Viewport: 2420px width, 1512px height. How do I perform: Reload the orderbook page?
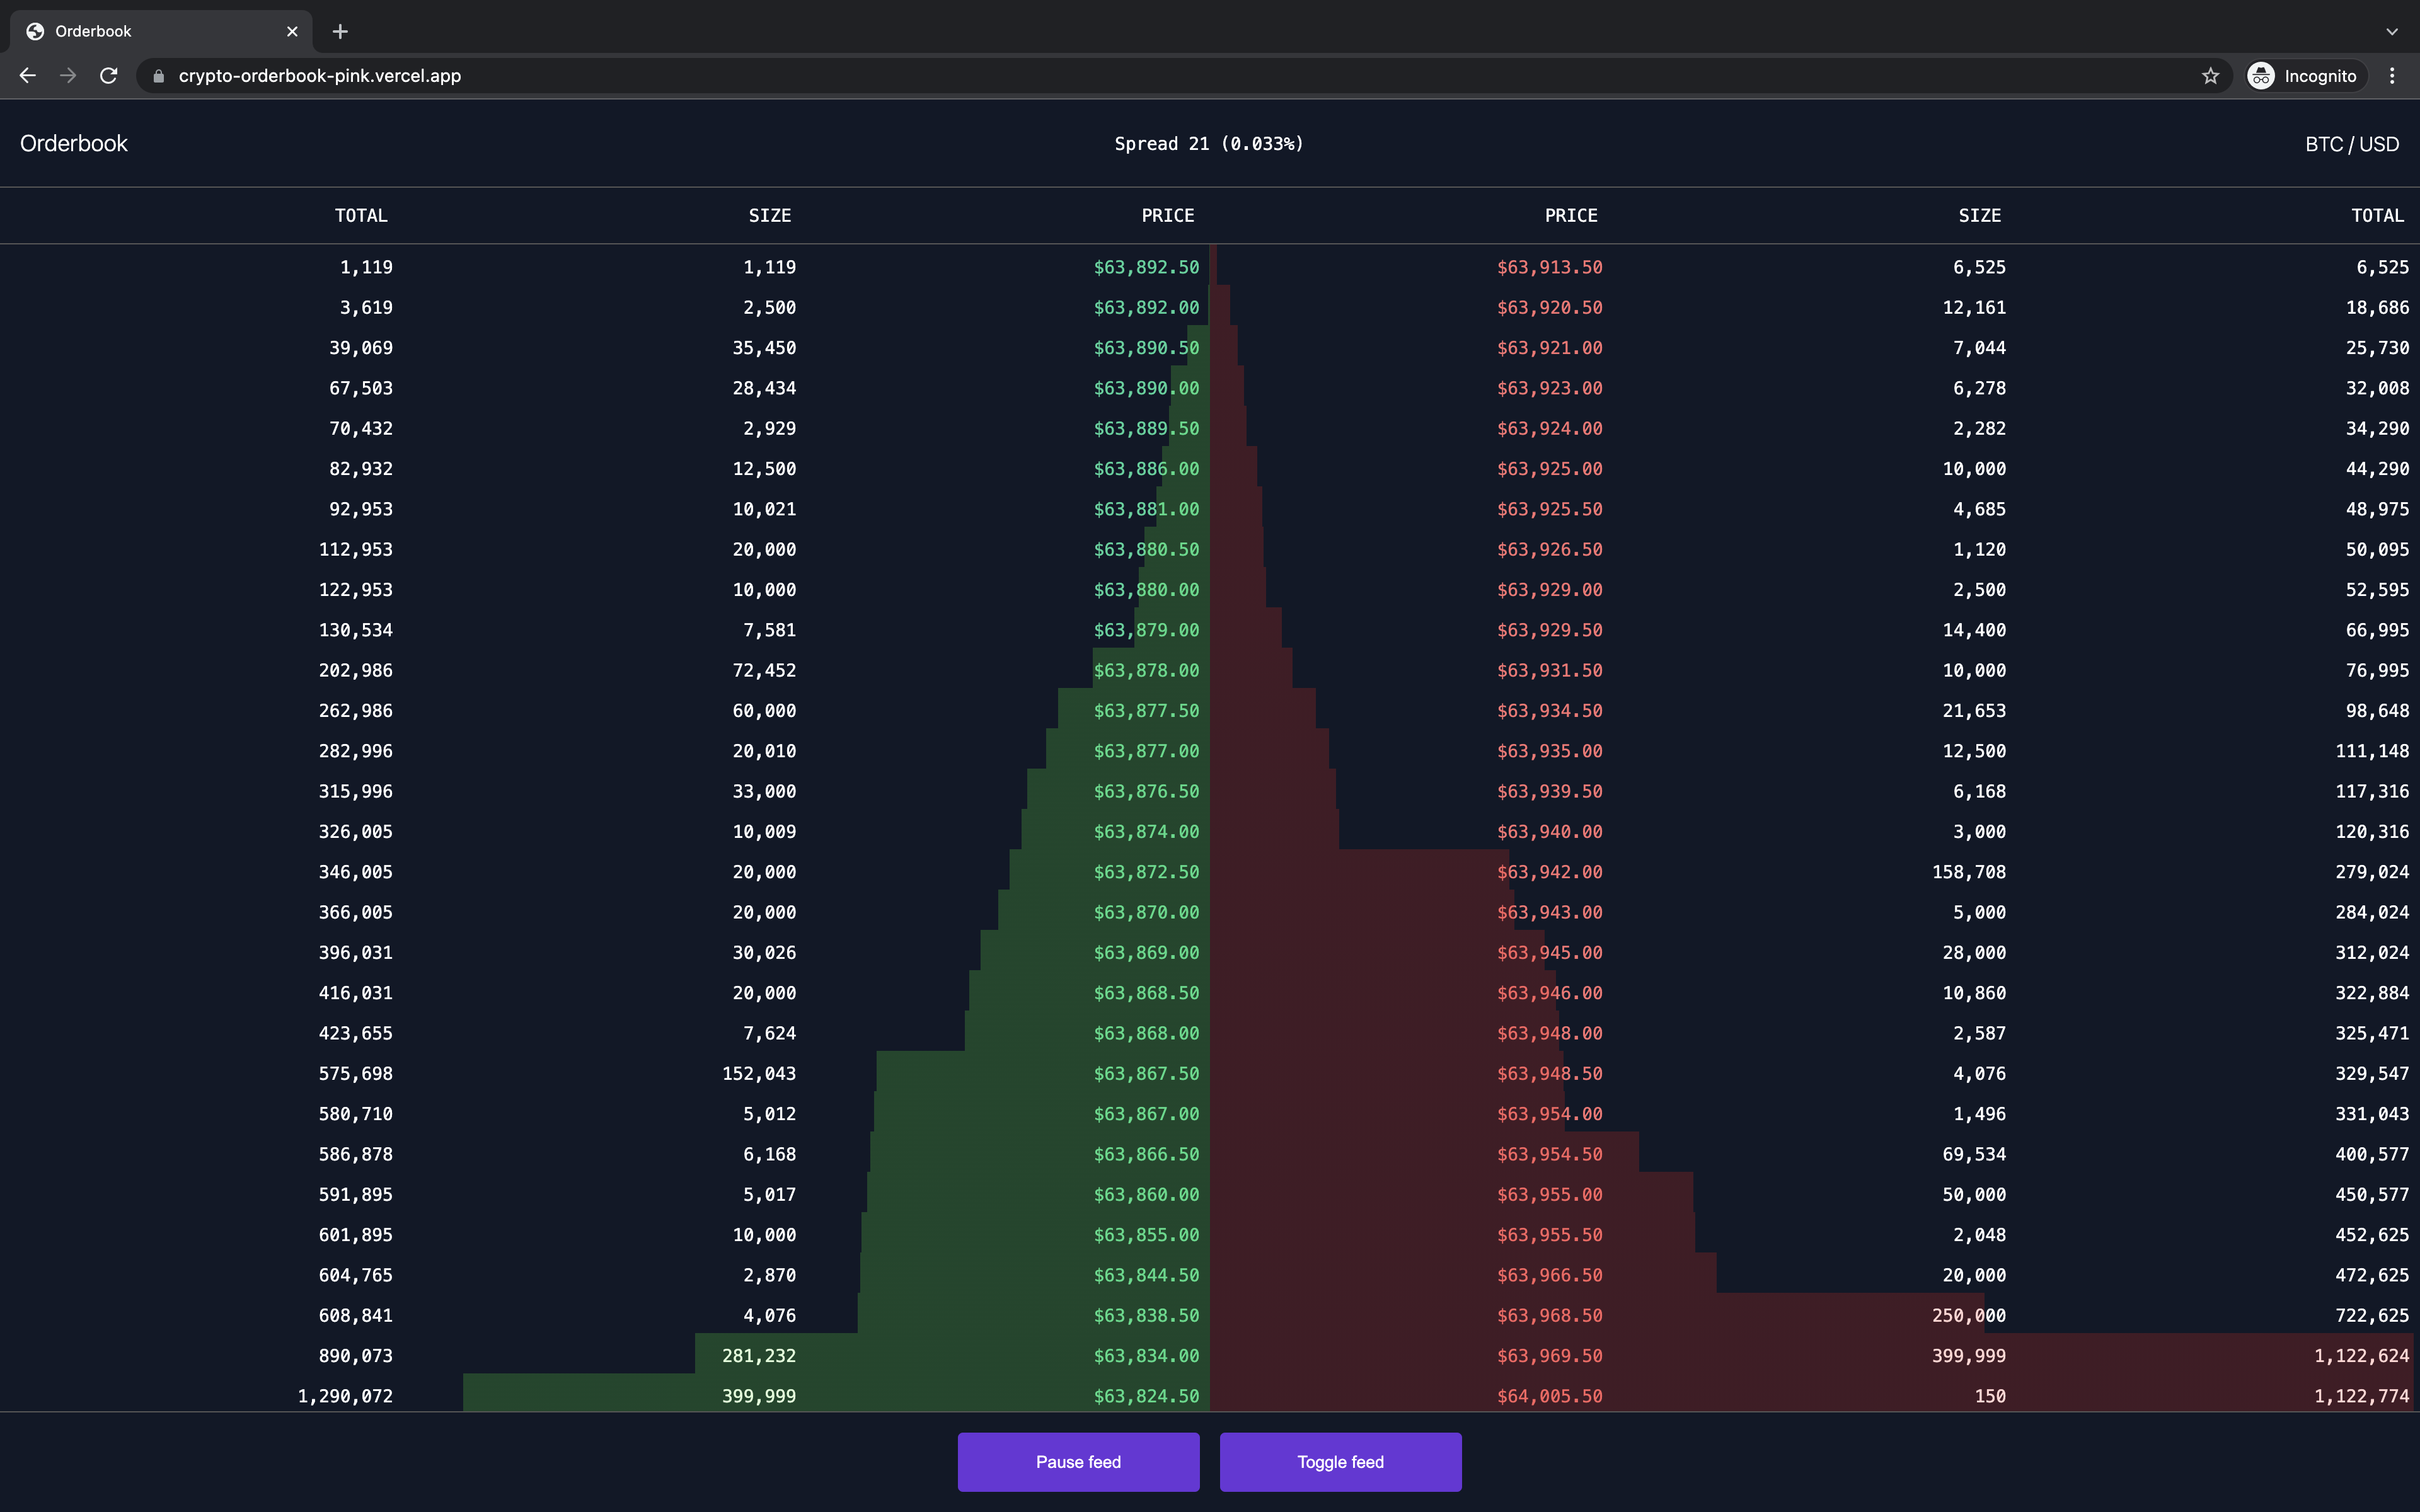coord(109,76)
